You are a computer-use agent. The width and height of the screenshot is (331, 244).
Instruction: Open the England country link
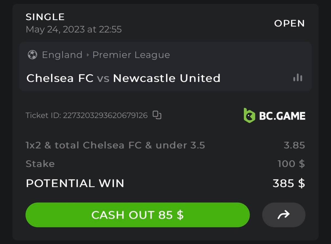[62, 55]
